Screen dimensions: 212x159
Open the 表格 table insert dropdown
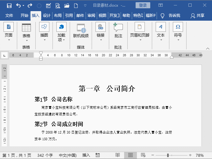coord(26,32)
